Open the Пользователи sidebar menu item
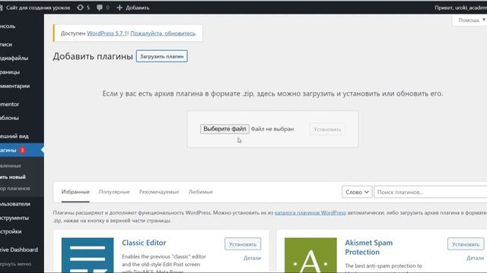Viewport: 487px width, 273px height. [x=22, y=204]
